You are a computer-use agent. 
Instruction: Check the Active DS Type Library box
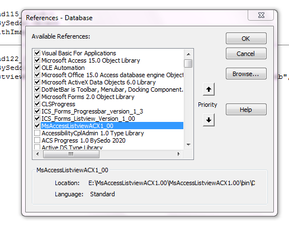37,147
